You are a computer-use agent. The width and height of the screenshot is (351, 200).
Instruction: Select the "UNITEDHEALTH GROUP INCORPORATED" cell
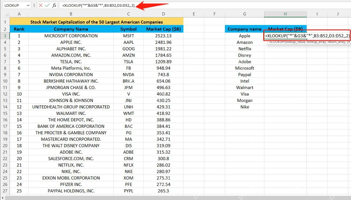[x=71, y=107]
